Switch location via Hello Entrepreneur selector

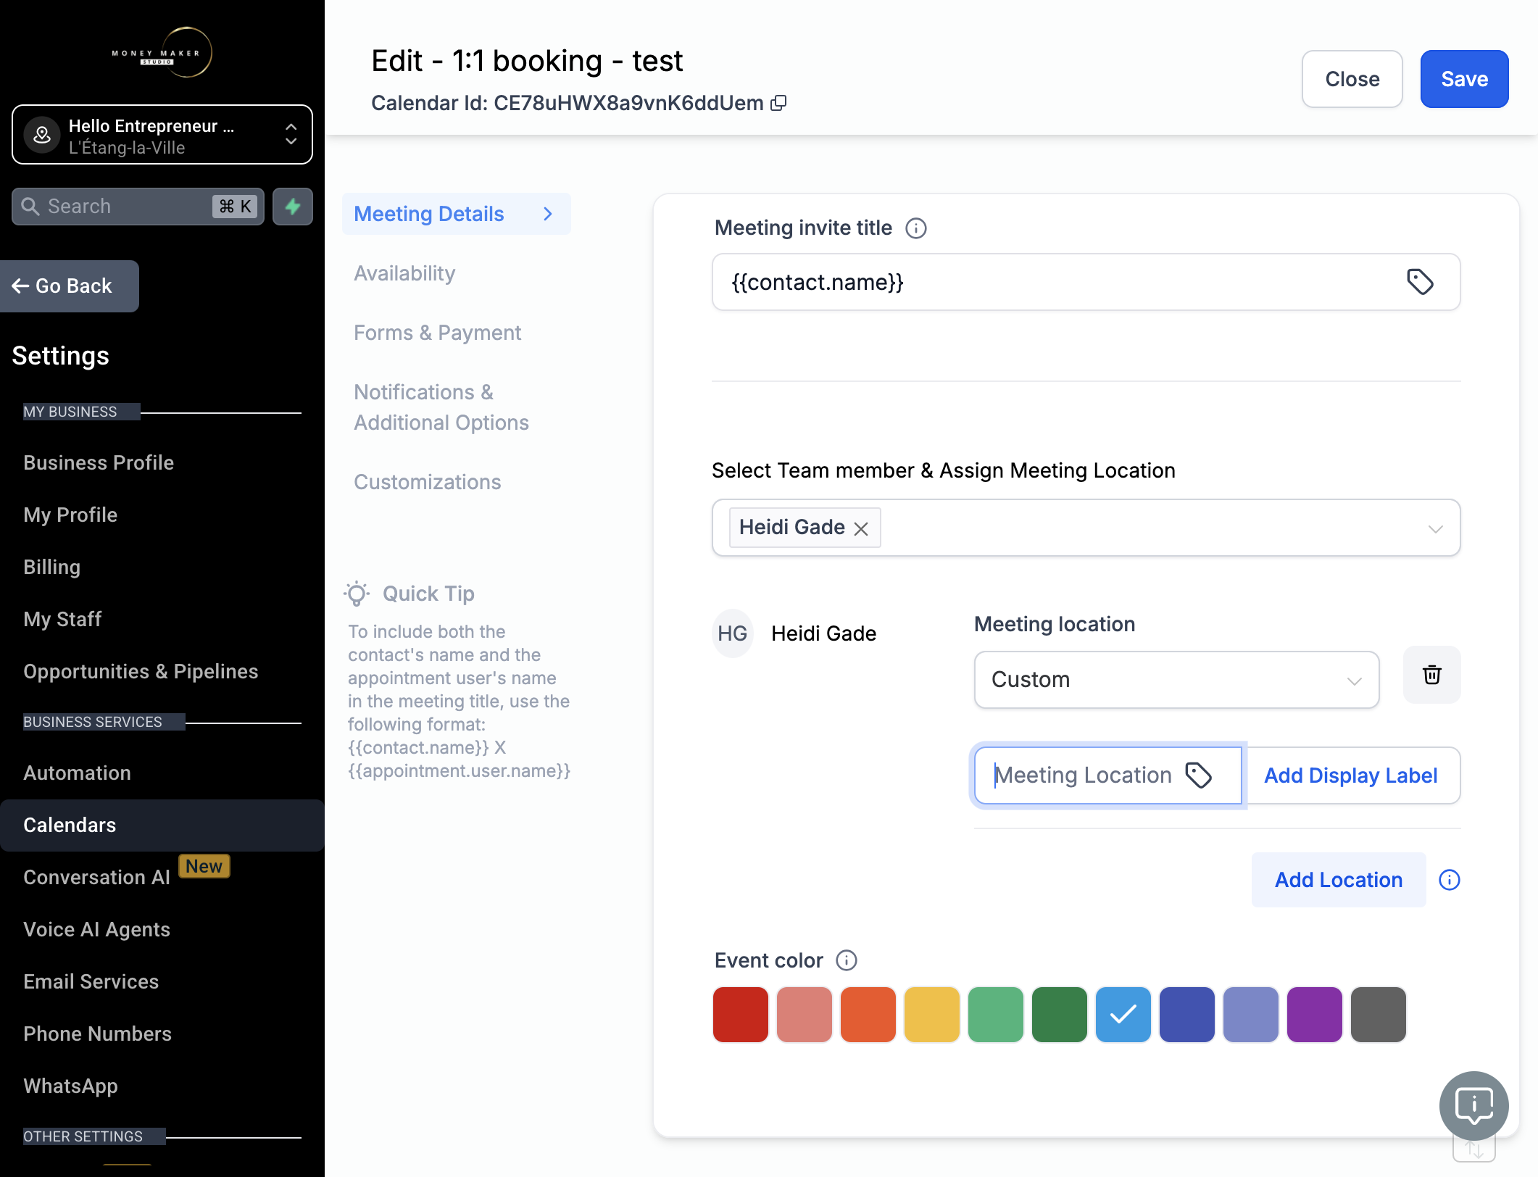(x=162, y=136)
